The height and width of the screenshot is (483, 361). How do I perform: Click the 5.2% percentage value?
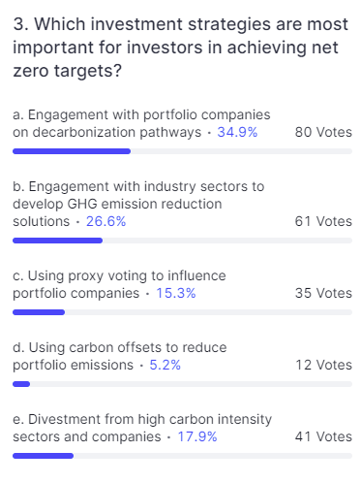[165, 365]
